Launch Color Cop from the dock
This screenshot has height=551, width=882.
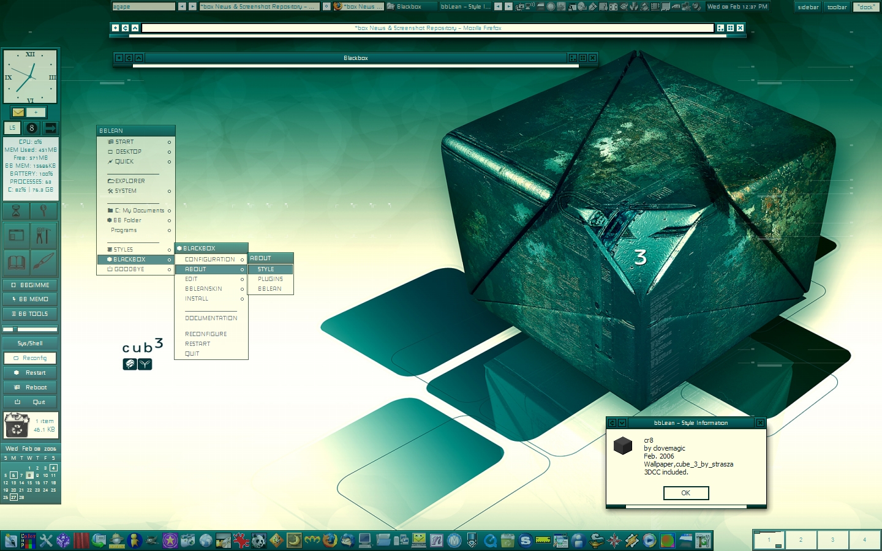coord(28,541)
